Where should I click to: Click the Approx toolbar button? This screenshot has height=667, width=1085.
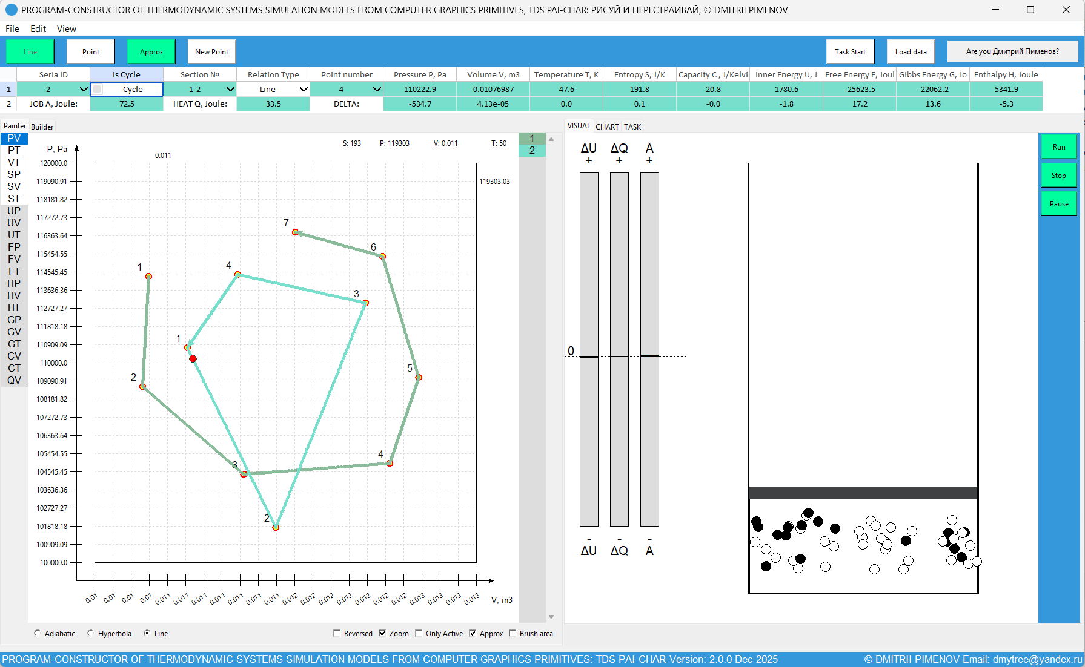[x=151, y=52]
